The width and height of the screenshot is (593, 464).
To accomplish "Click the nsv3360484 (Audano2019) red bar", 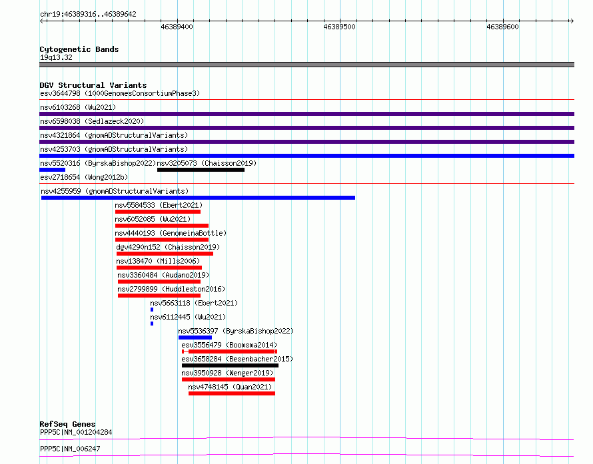I will [159, 282].
